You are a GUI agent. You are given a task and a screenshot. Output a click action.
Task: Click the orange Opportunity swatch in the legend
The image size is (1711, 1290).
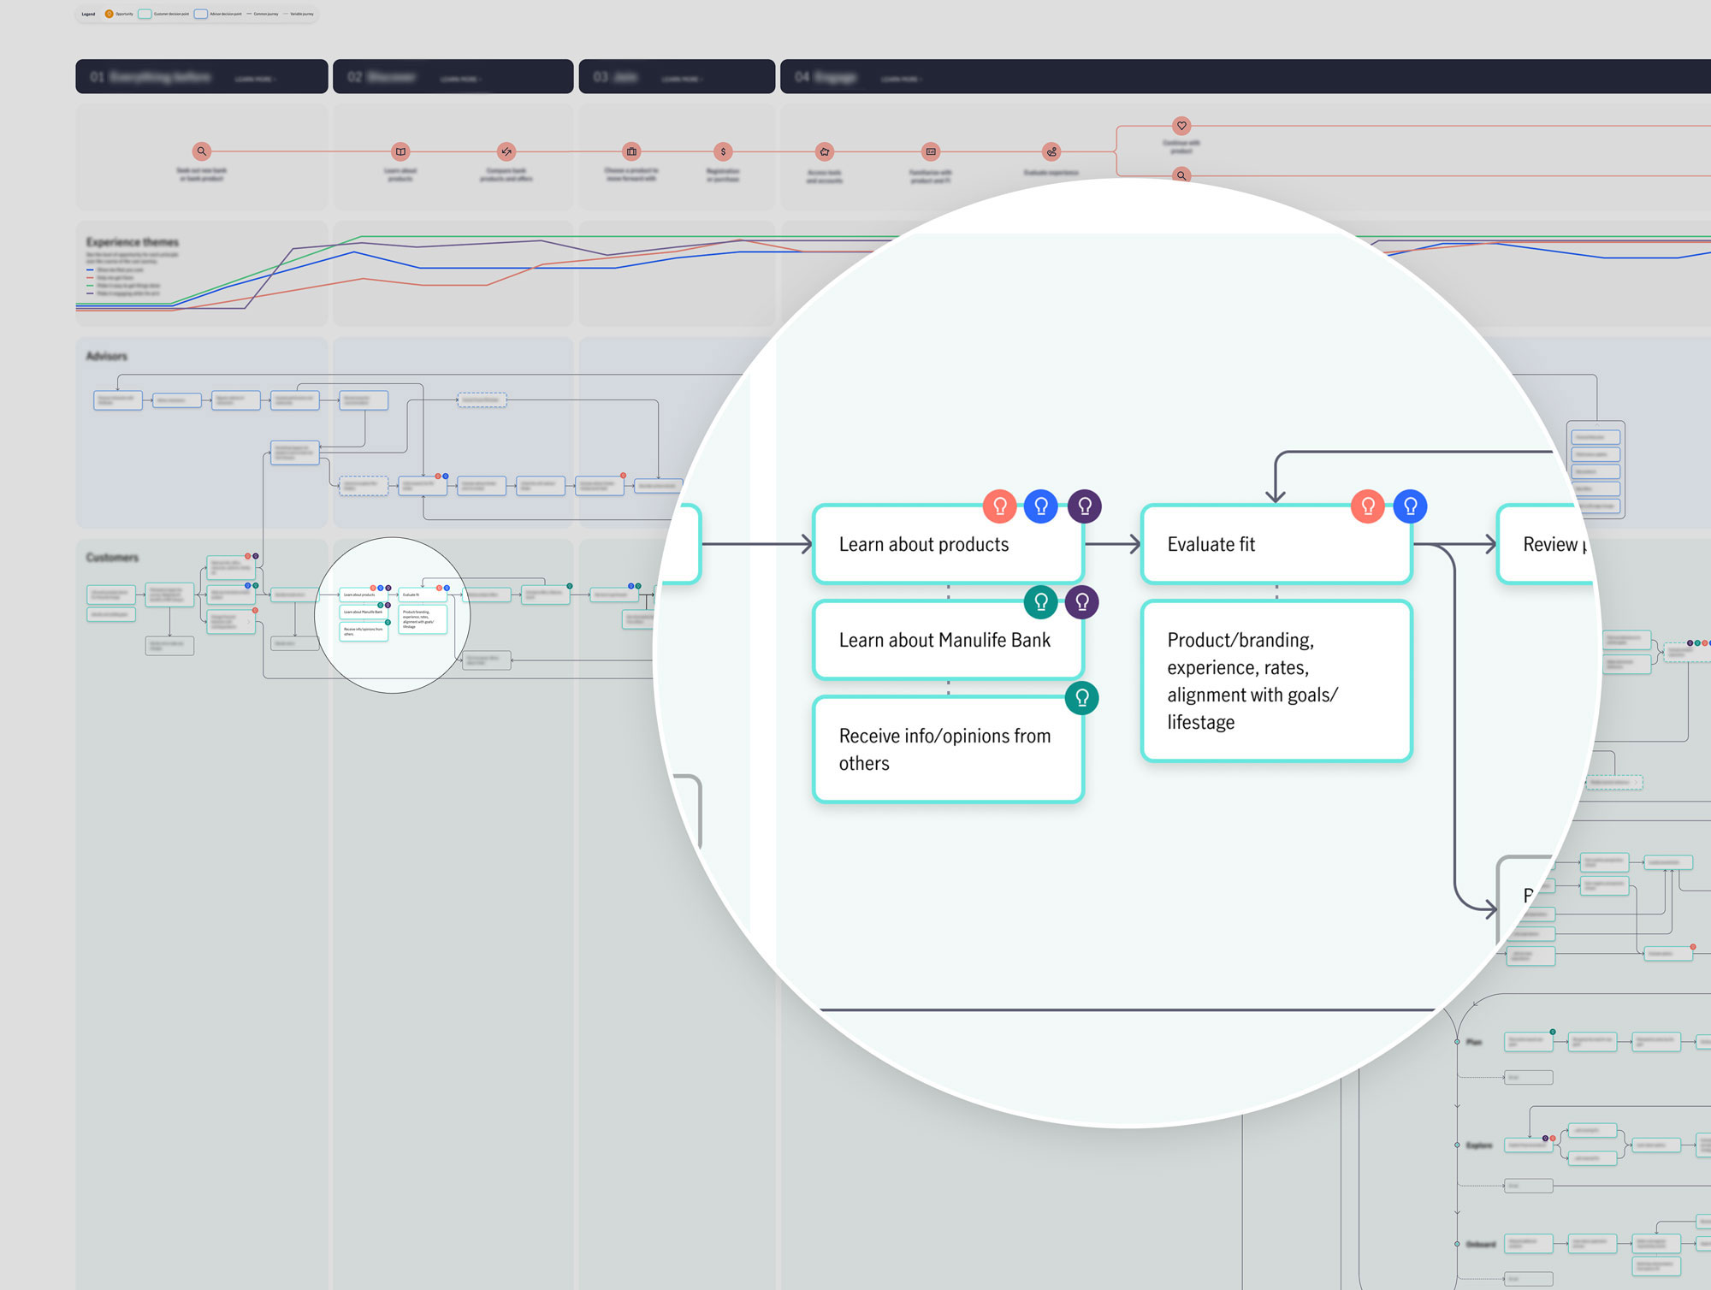click(110, 14)
